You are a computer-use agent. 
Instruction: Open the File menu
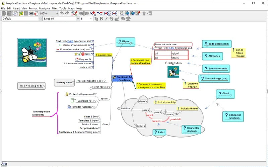(3, 8)
